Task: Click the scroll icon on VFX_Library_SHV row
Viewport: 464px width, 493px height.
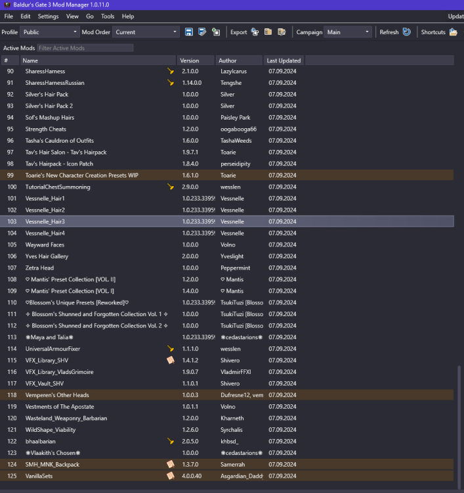Action: 171,360
